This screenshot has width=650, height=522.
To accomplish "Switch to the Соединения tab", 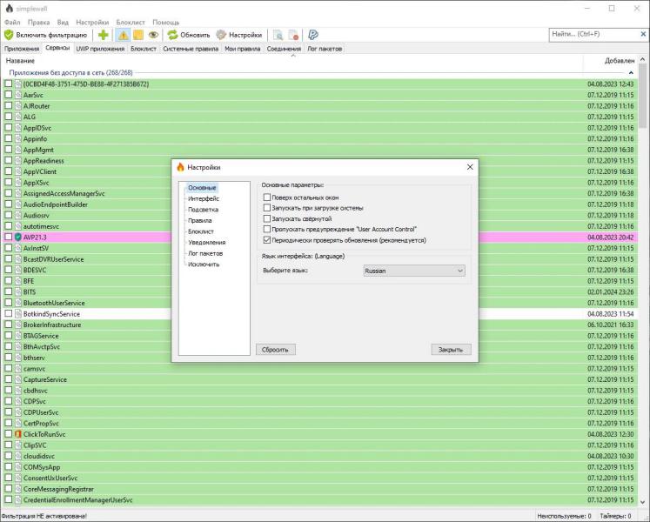I will (284, 49).
